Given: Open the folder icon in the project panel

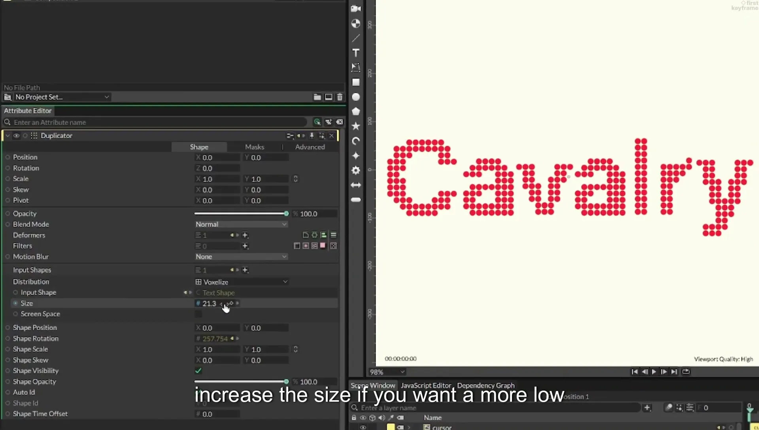Looking at the screenshot, I should [317, 97].
